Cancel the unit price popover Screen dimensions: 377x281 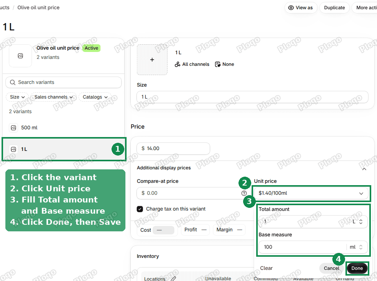click(331, 268)
